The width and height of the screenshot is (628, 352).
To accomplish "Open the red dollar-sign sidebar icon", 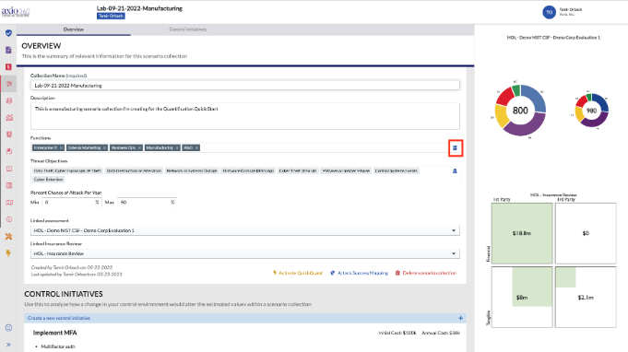I will tap(8, 66).
